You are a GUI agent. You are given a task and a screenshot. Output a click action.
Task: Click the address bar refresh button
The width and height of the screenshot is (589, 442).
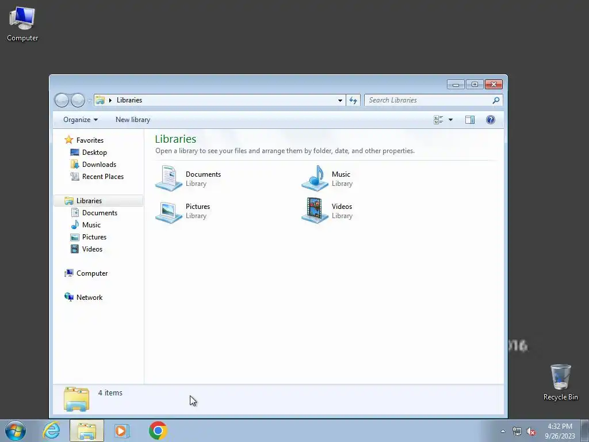point(353,100)
